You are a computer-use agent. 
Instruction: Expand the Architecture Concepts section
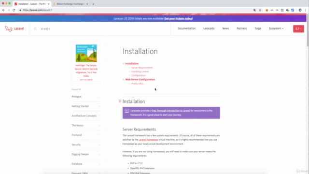tap(86, 116)
